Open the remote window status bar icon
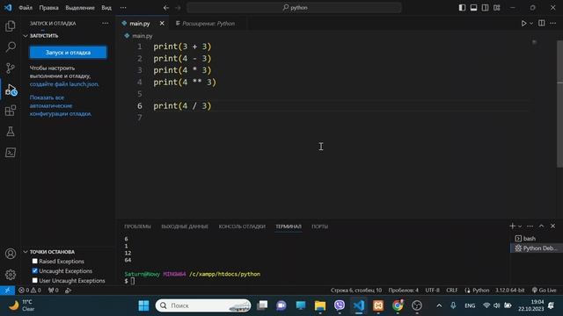The width and height of the screenshot is (563, 316). point(7,291)
